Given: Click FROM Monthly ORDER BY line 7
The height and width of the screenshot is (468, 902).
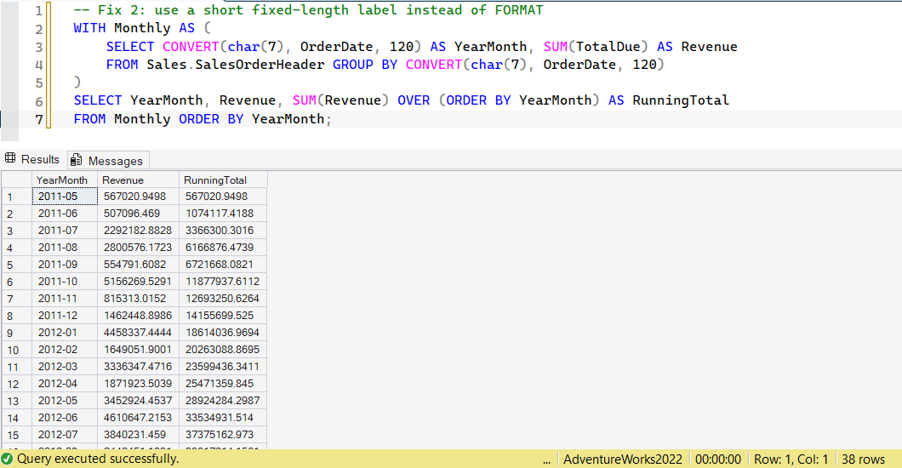Looking at the screenshot, I should (203, 119).
